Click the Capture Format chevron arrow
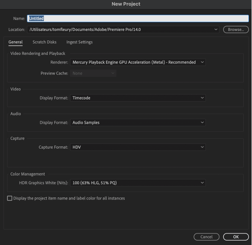 pos(202,147)
